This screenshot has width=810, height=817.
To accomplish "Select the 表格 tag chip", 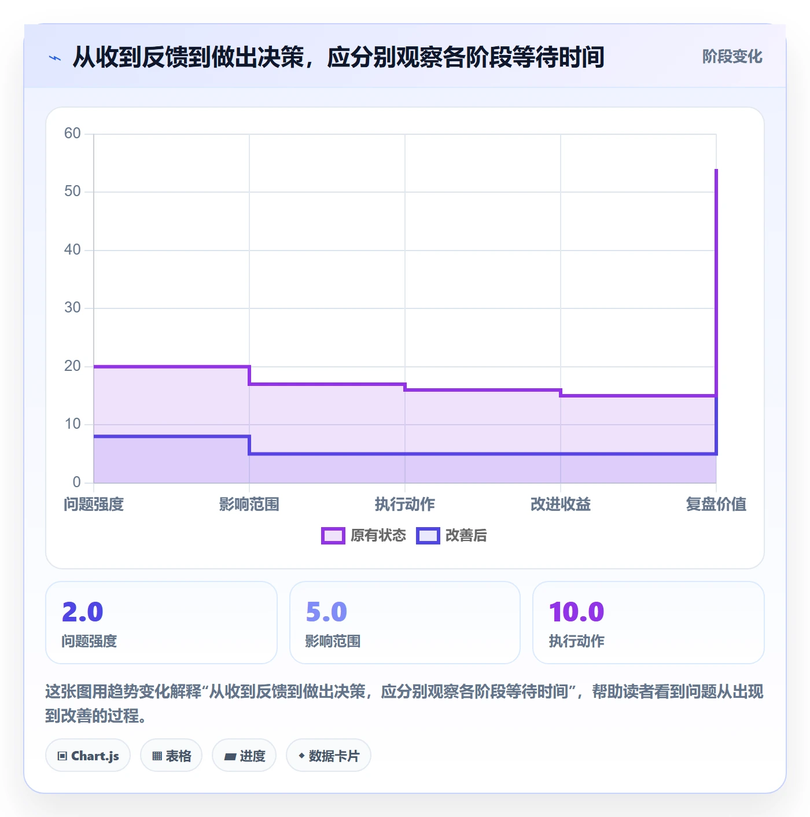I will (171, 755).
